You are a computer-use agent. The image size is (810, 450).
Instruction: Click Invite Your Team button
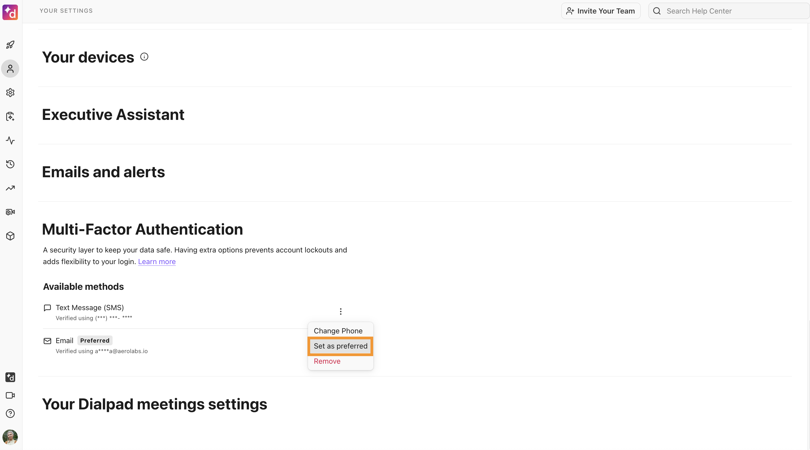click(601, 11)
